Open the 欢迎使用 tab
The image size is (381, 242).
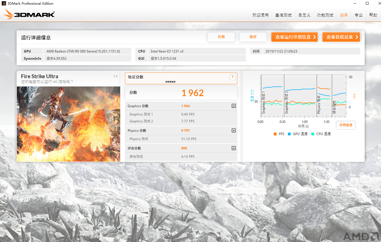tap(260, 15)
